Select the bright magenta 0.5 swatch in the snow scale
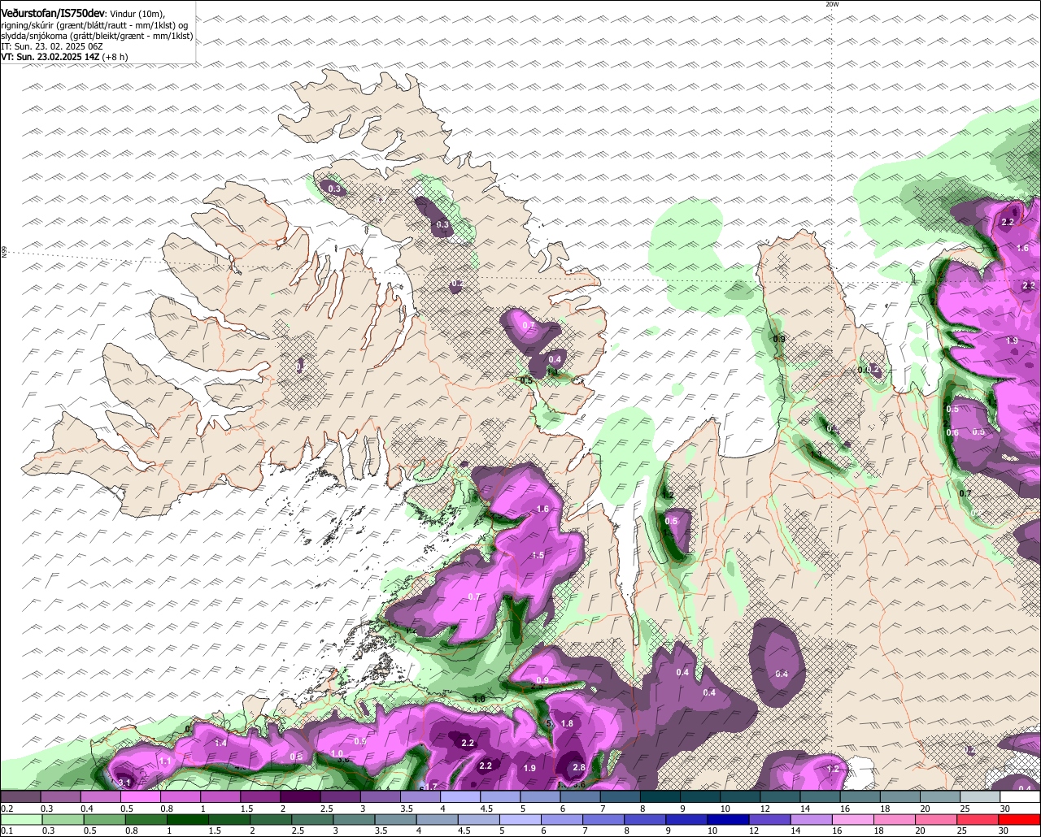The image size is (1041, 837). coord(140,797)
